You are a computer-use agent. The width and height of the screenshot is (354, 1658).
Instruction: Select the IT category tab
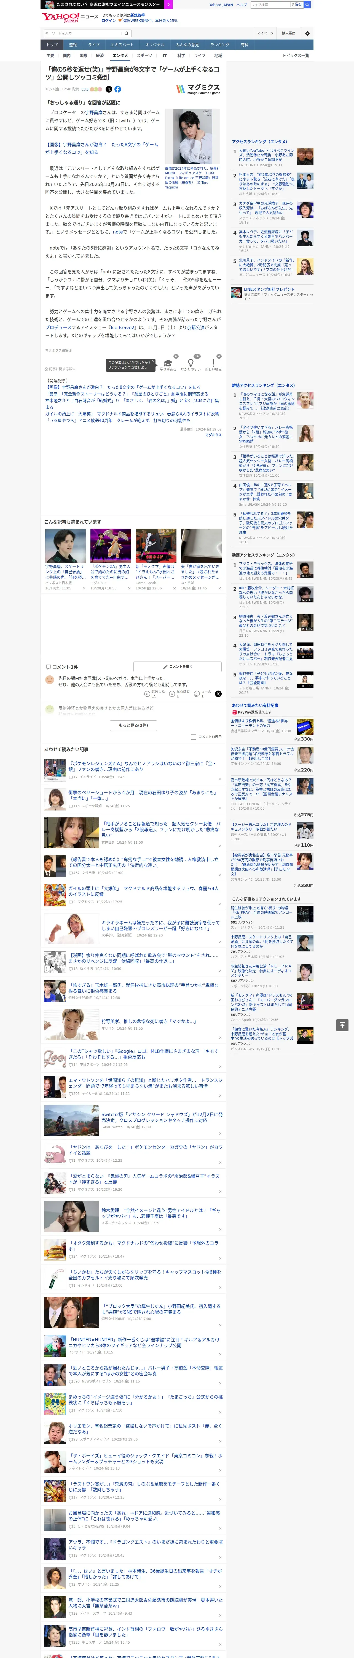[165, 55]
